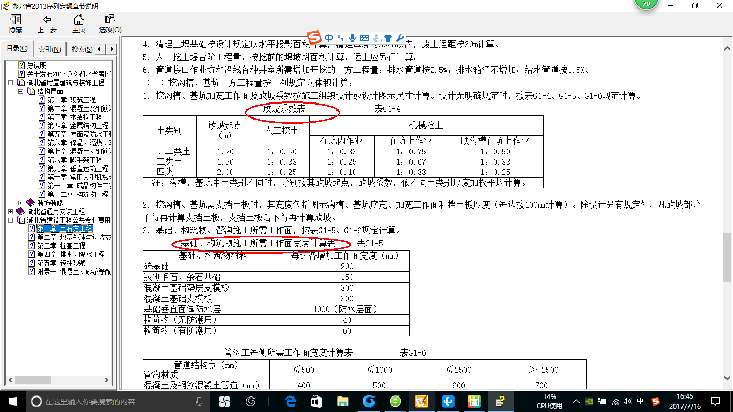
Task: Click the tab strip right arrow
Action: 112,49
